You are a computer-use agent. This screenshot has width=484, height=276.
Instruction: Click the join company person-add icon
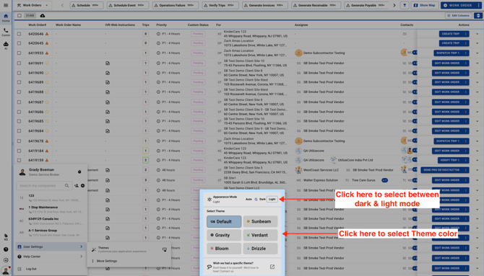[x=77, y=186]
